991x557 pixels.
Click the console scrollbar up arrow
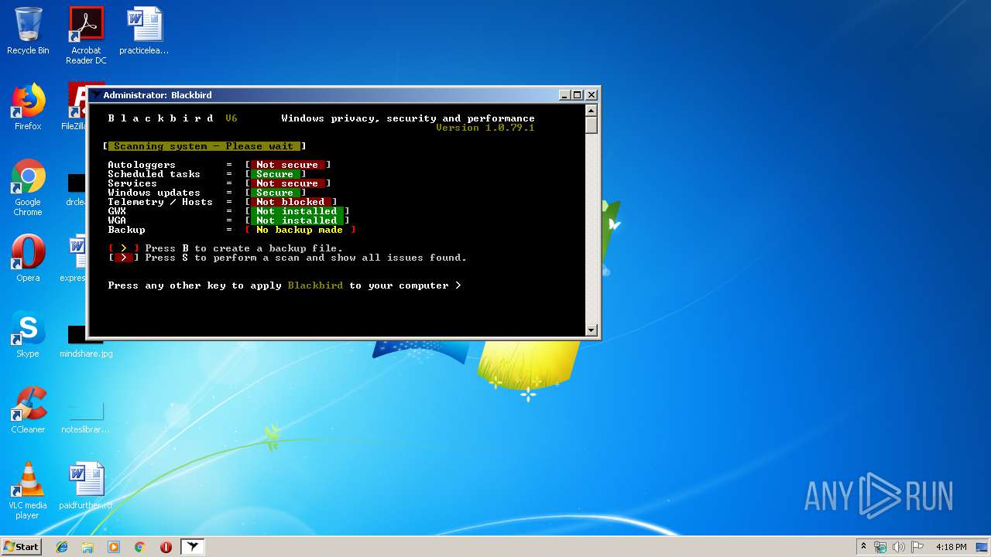click(x=592, y=110)
